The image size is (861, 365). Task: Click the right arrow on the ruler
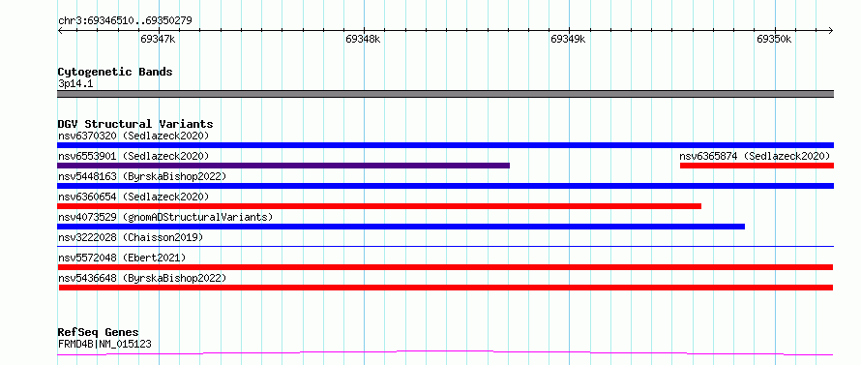(831, 30)
